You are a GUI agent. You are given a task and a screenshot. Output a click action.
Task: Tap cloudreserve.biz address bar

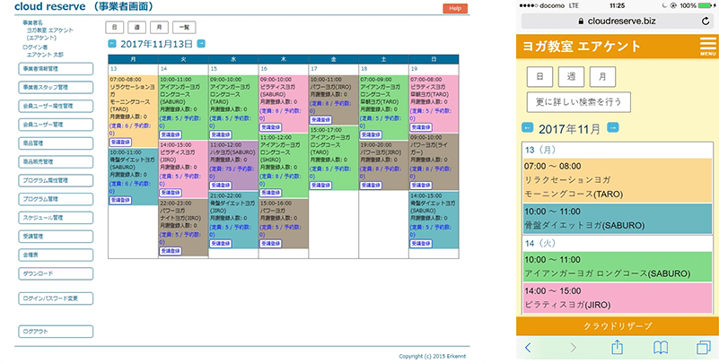click(617, 21)
